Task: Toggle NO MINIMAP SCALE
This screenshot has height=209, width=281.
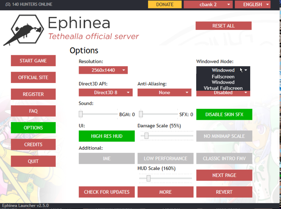Action: click(x=224, y=136)
